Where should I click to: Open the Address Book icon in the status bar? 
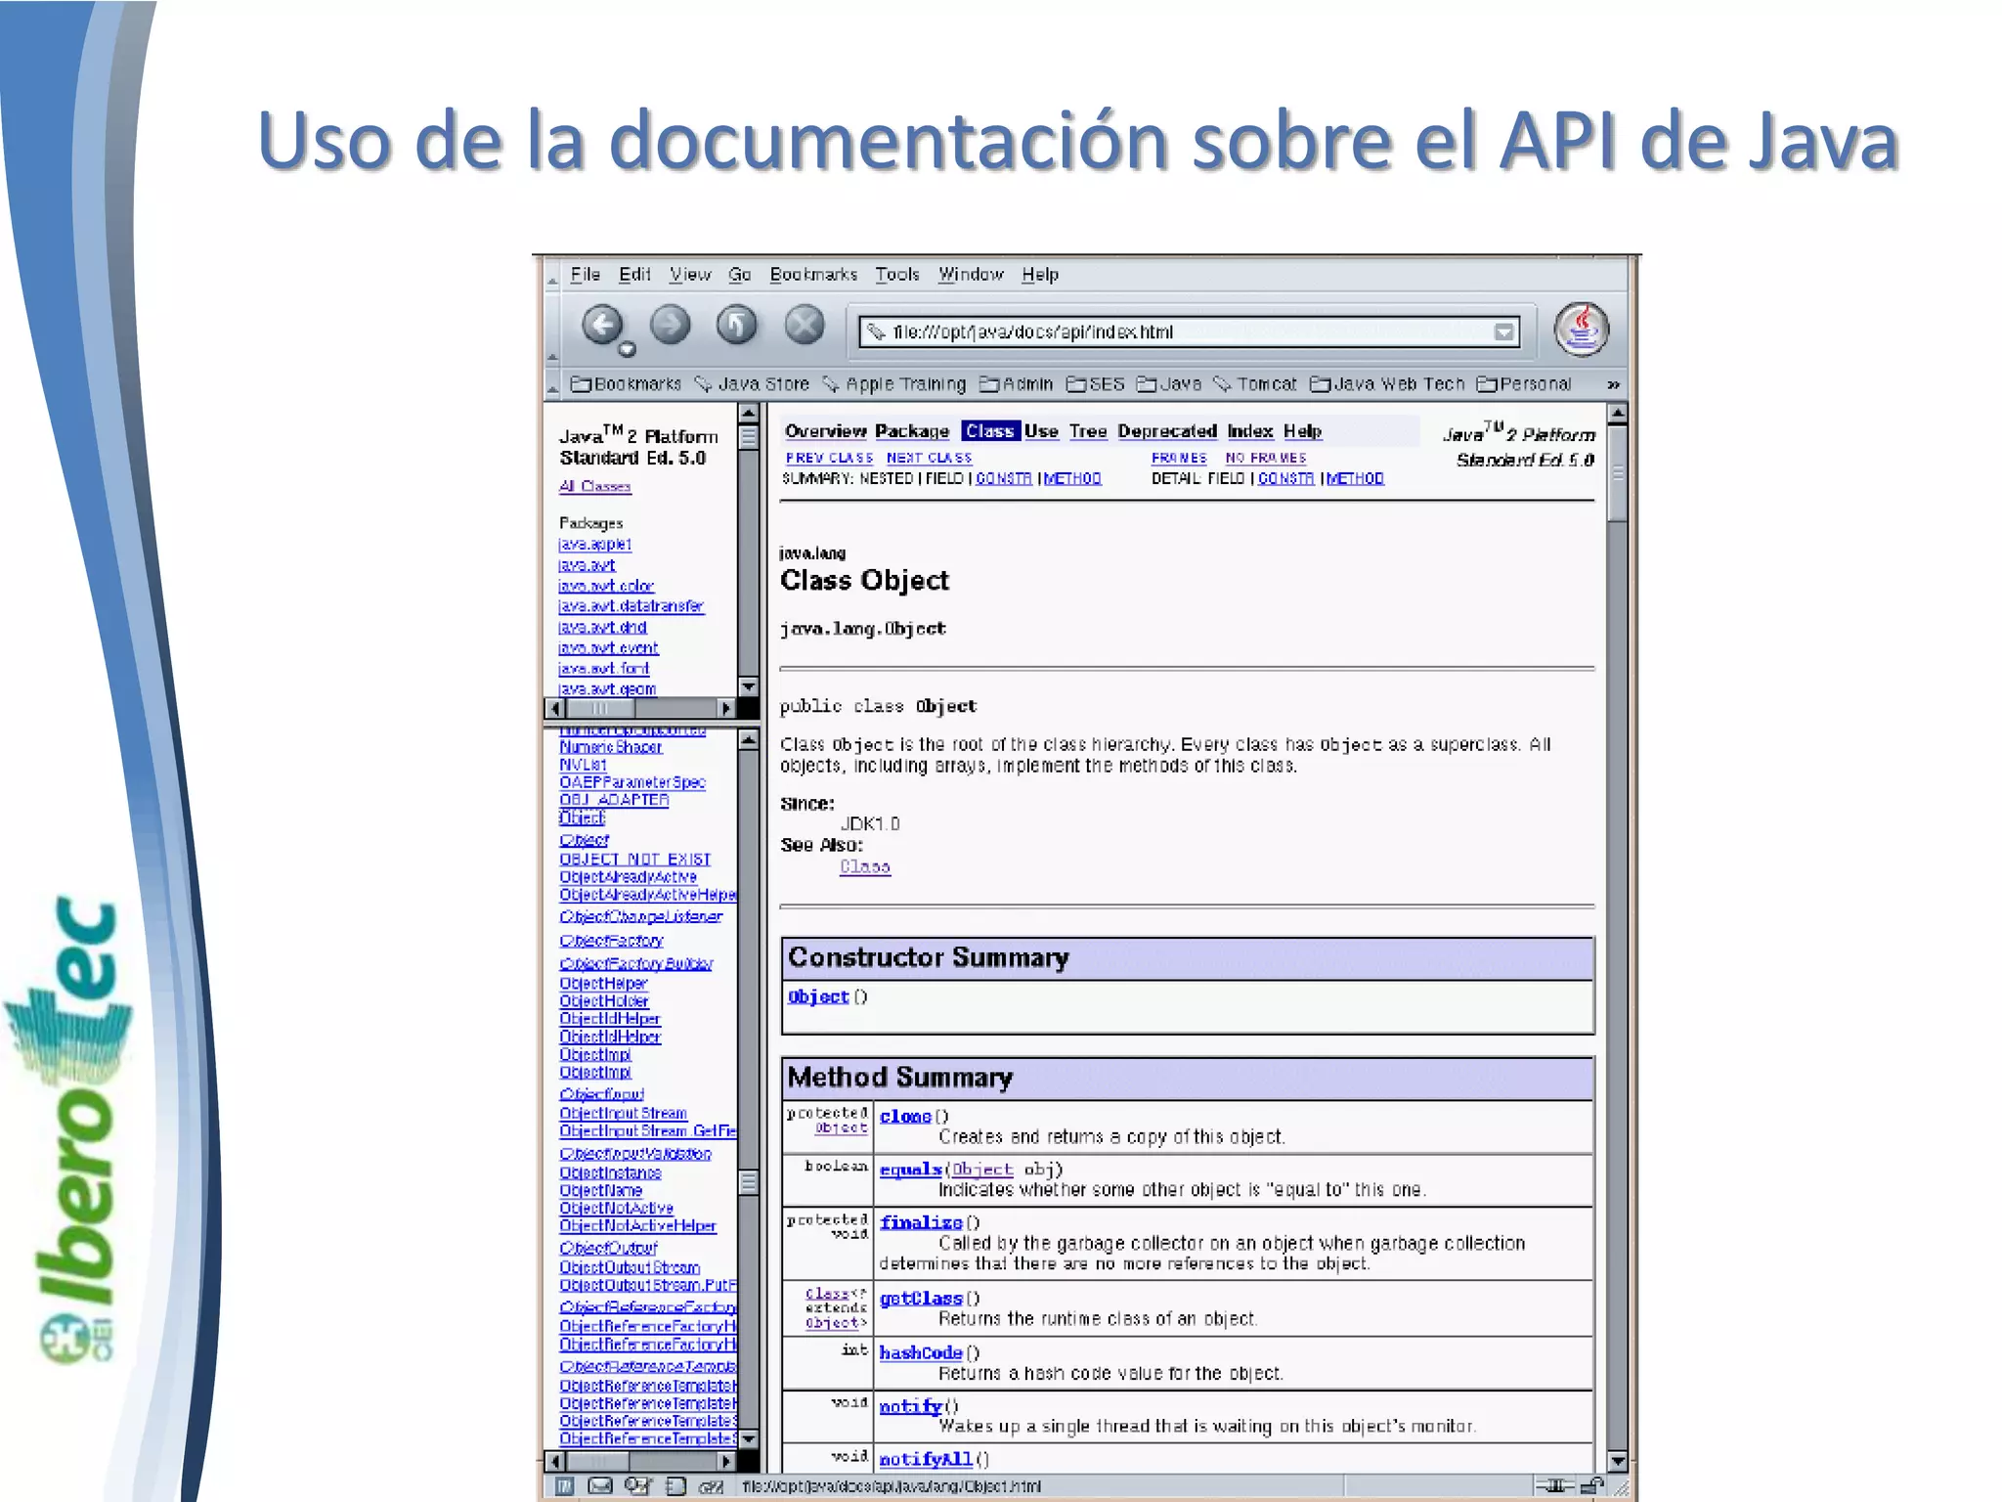click(675, 1486)
